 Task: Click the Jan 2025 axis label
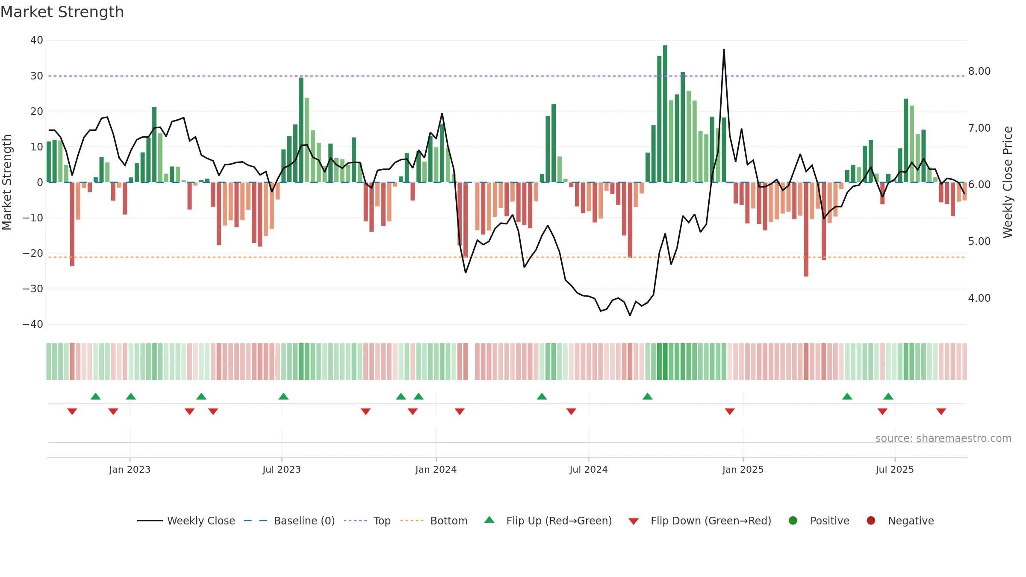(743, 469)
